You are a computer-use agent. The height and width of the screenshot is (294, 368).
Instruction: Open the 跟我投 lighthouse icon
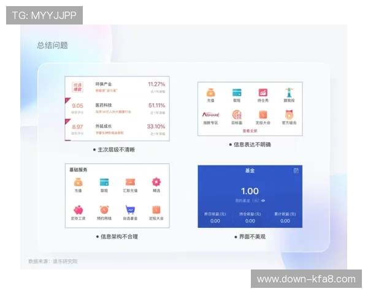pos(289,92)
